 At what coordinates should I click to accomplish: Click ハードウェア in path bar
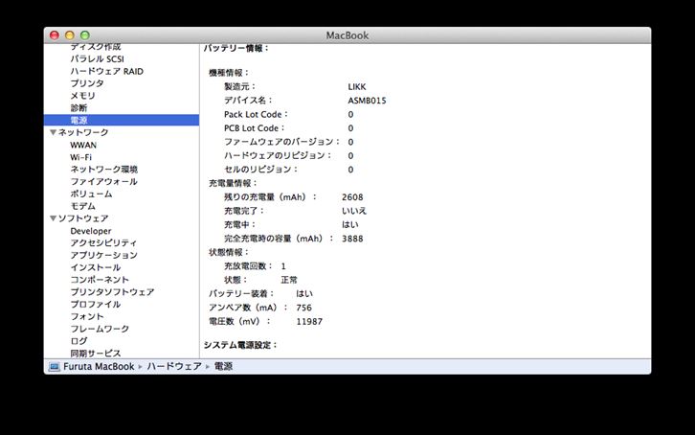coord(174,367)
